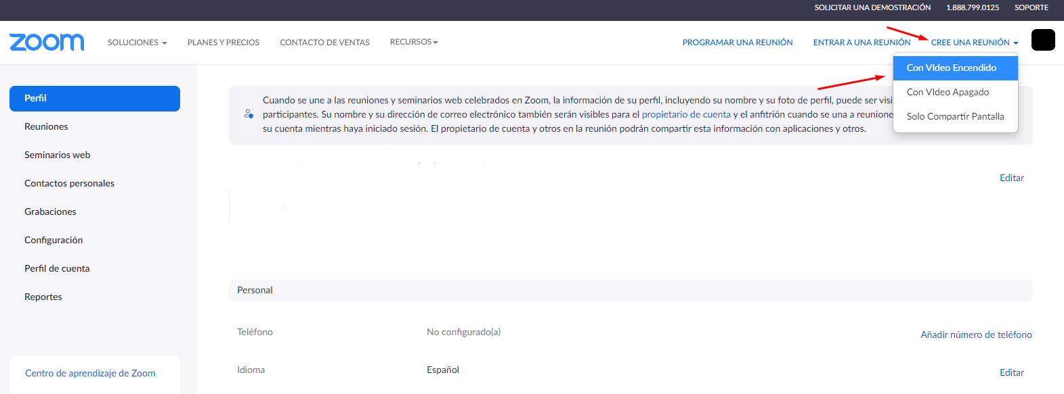Click Programar una reunión
This screenshot has height=394, width=1064.
tap(738, 42)
